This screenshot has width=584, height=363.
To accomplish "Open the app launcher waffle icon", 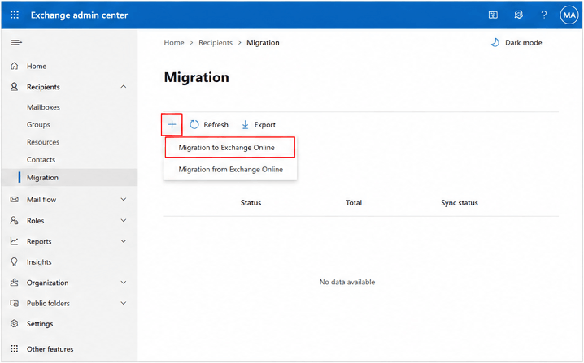I will (x=15, y=15).
